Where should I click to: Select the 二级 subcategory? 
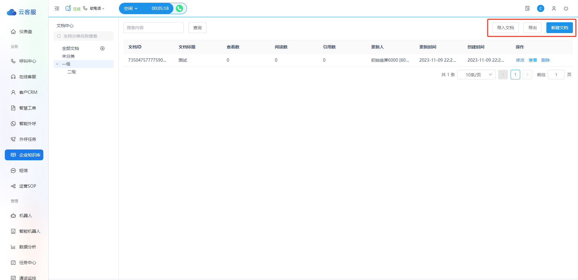click(72, 72)
